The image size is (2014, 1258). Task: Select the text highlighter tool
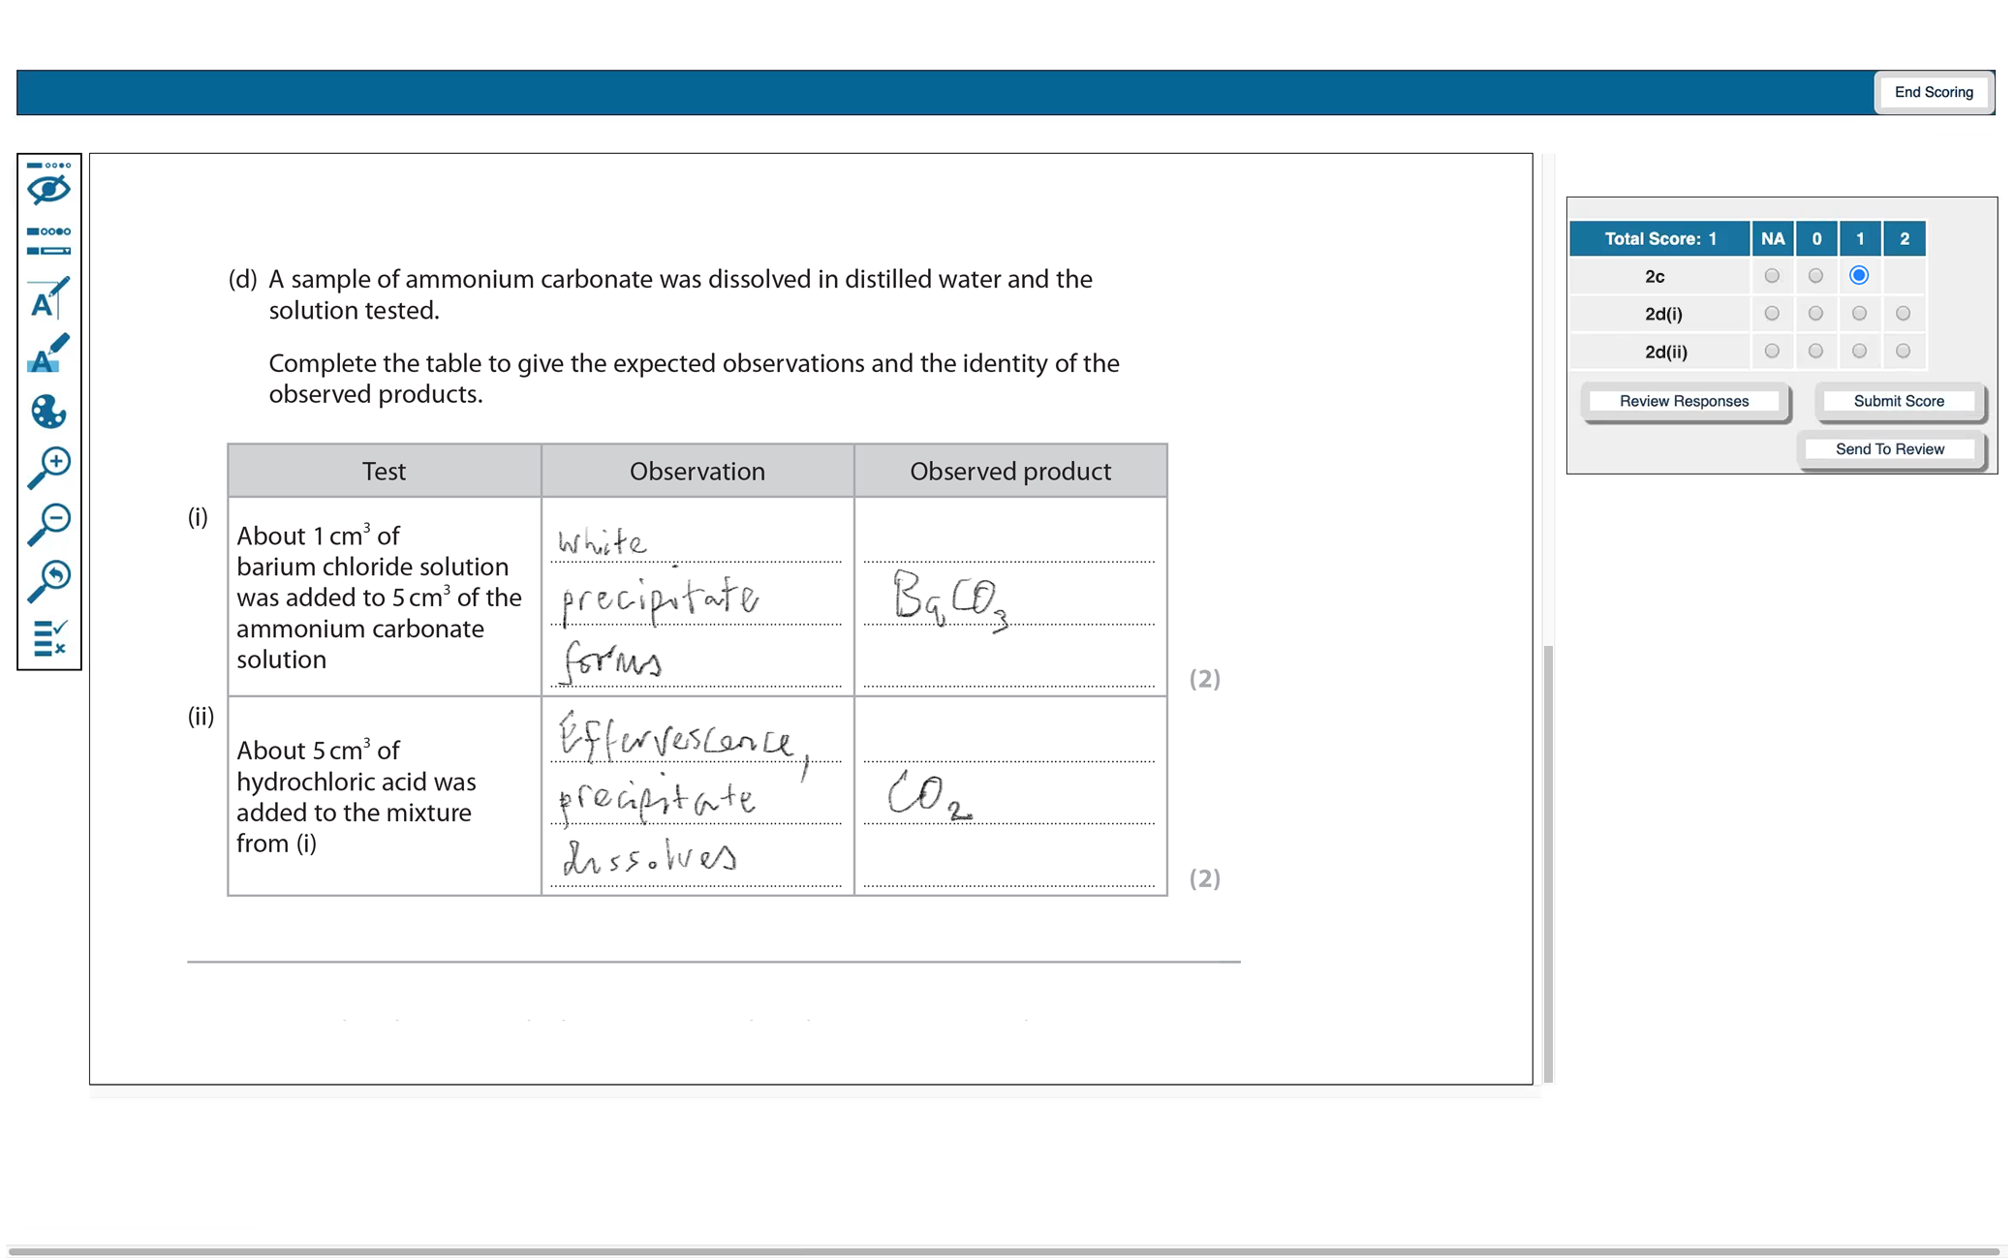tap(48, 353)
